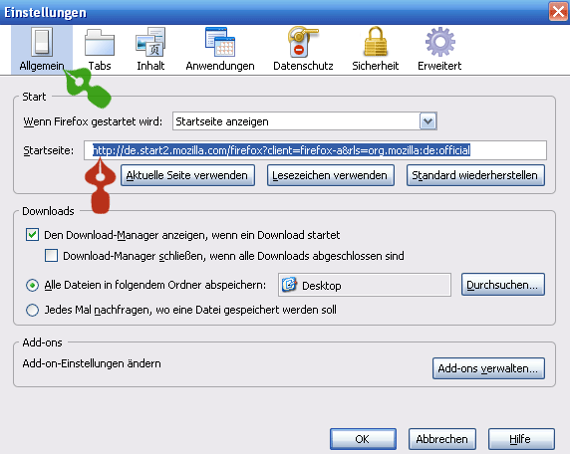This screenshot has width=570, height=454.
Task: Click 'Lesezeichen verwenden' button
Action: (x=331, y=175)
